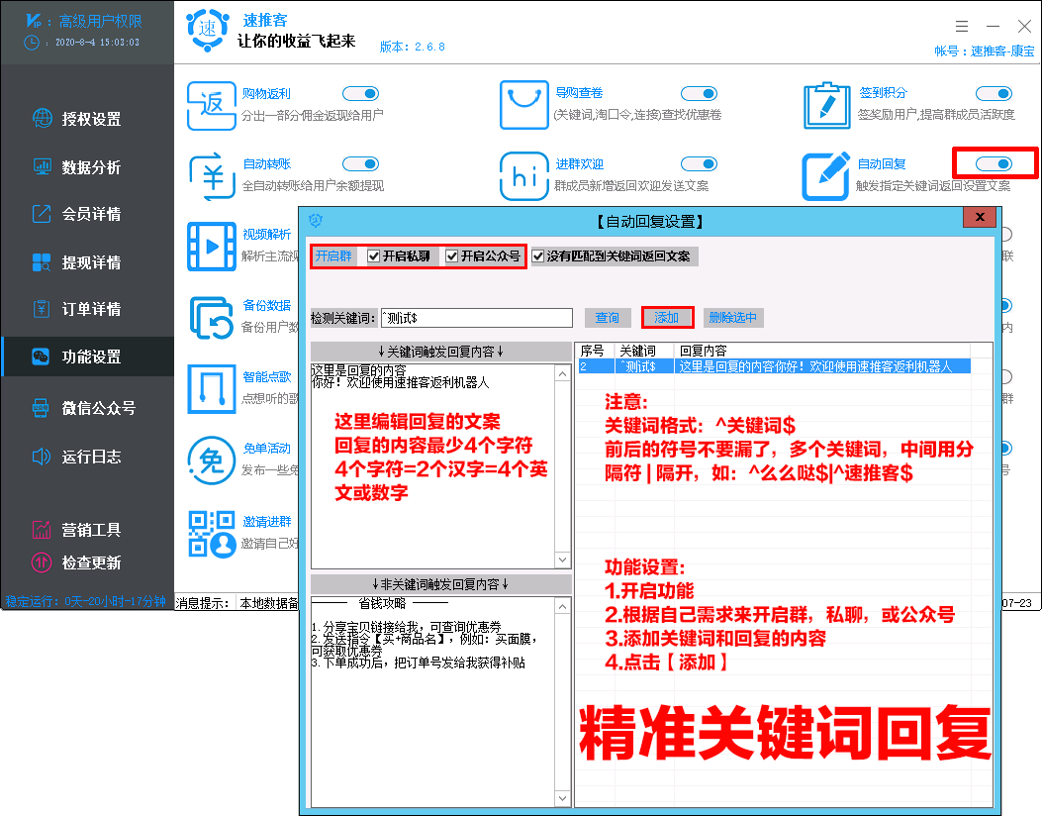Click up arrow of keyword reply scrollbar
The image size is (1042, 816).
pyautogui.click(x=563, y=373)
